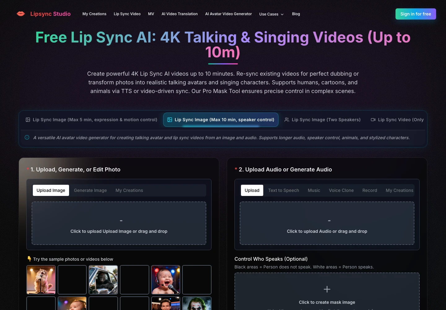Click people icon on Two Speakers tab
The width and height of the screenshot is (446, 310).
[x=287, y=120]
